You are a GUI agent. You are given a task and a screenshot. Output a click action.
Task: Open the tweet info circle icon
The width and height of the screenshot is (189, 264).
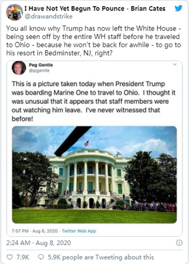coord(179,243)
